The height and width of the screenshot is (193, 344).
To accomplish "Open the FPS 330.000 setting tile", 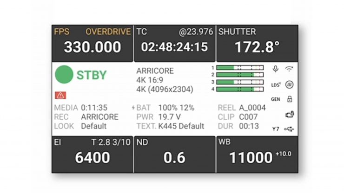I will [x=93, y=43].
